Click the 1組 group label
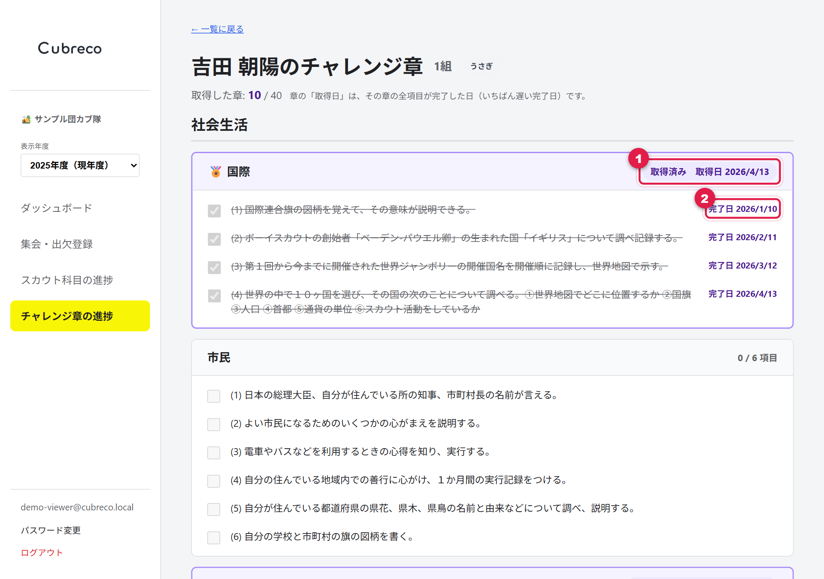Screen dimensions: 824x579 [x=443, y=66]
